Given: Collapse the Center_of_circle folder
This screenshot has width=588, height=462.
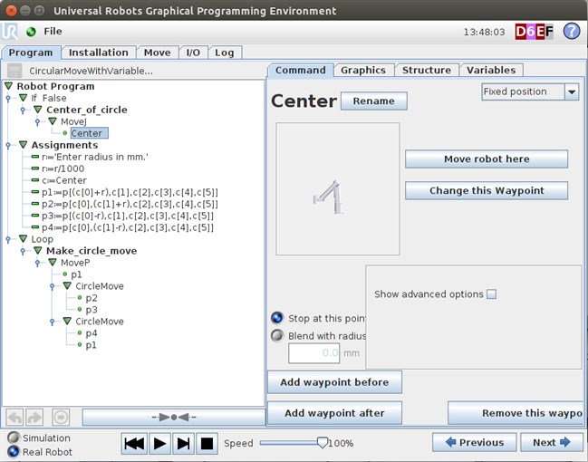Looking at the screenshot, I should point(38,110).
